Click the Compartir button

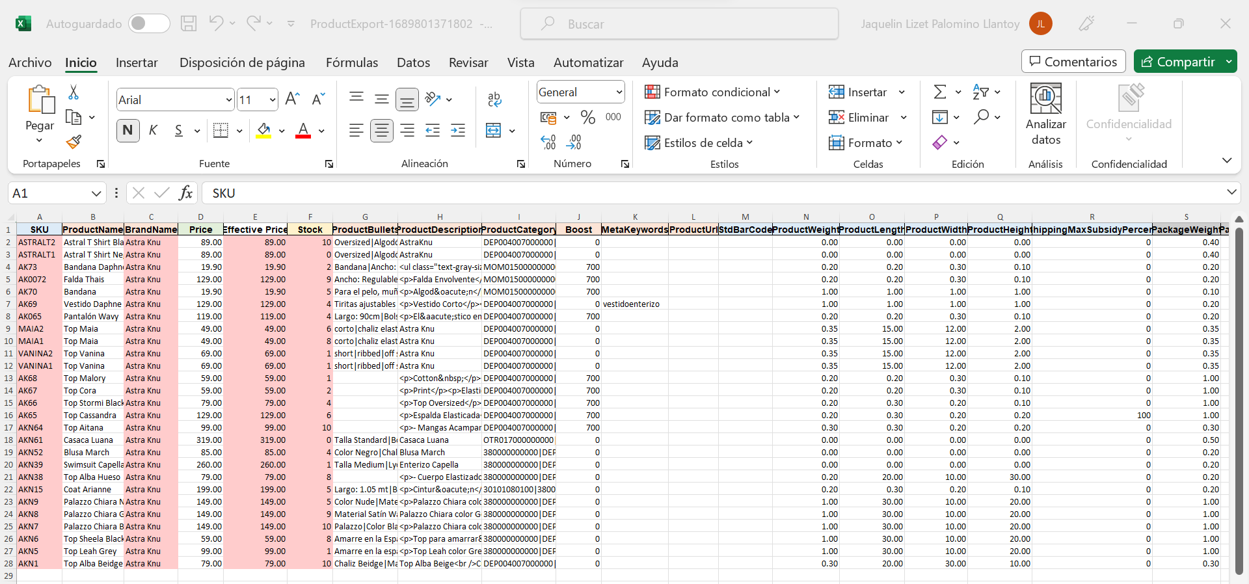[x=1178, y=62]
